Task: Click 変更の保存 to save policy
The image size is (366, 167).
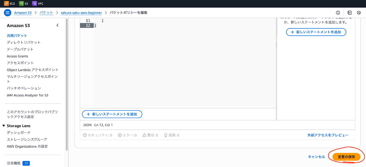Action: 346,157
